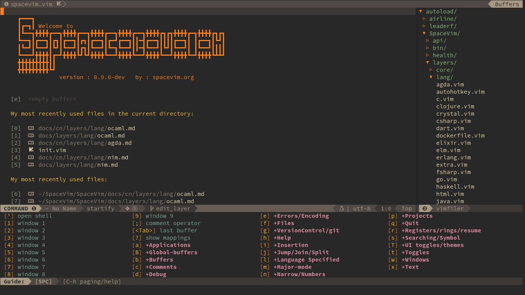525x295 pixels.
Task: Click the [SPC] key label in the Guide bar
Action: coord(43,281)
